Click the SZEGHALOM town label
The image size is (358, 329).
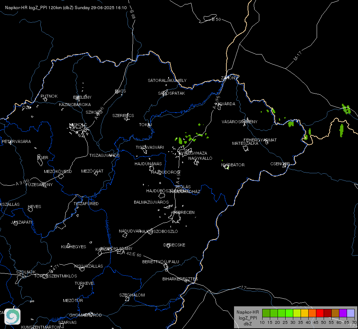click(132, 295)
